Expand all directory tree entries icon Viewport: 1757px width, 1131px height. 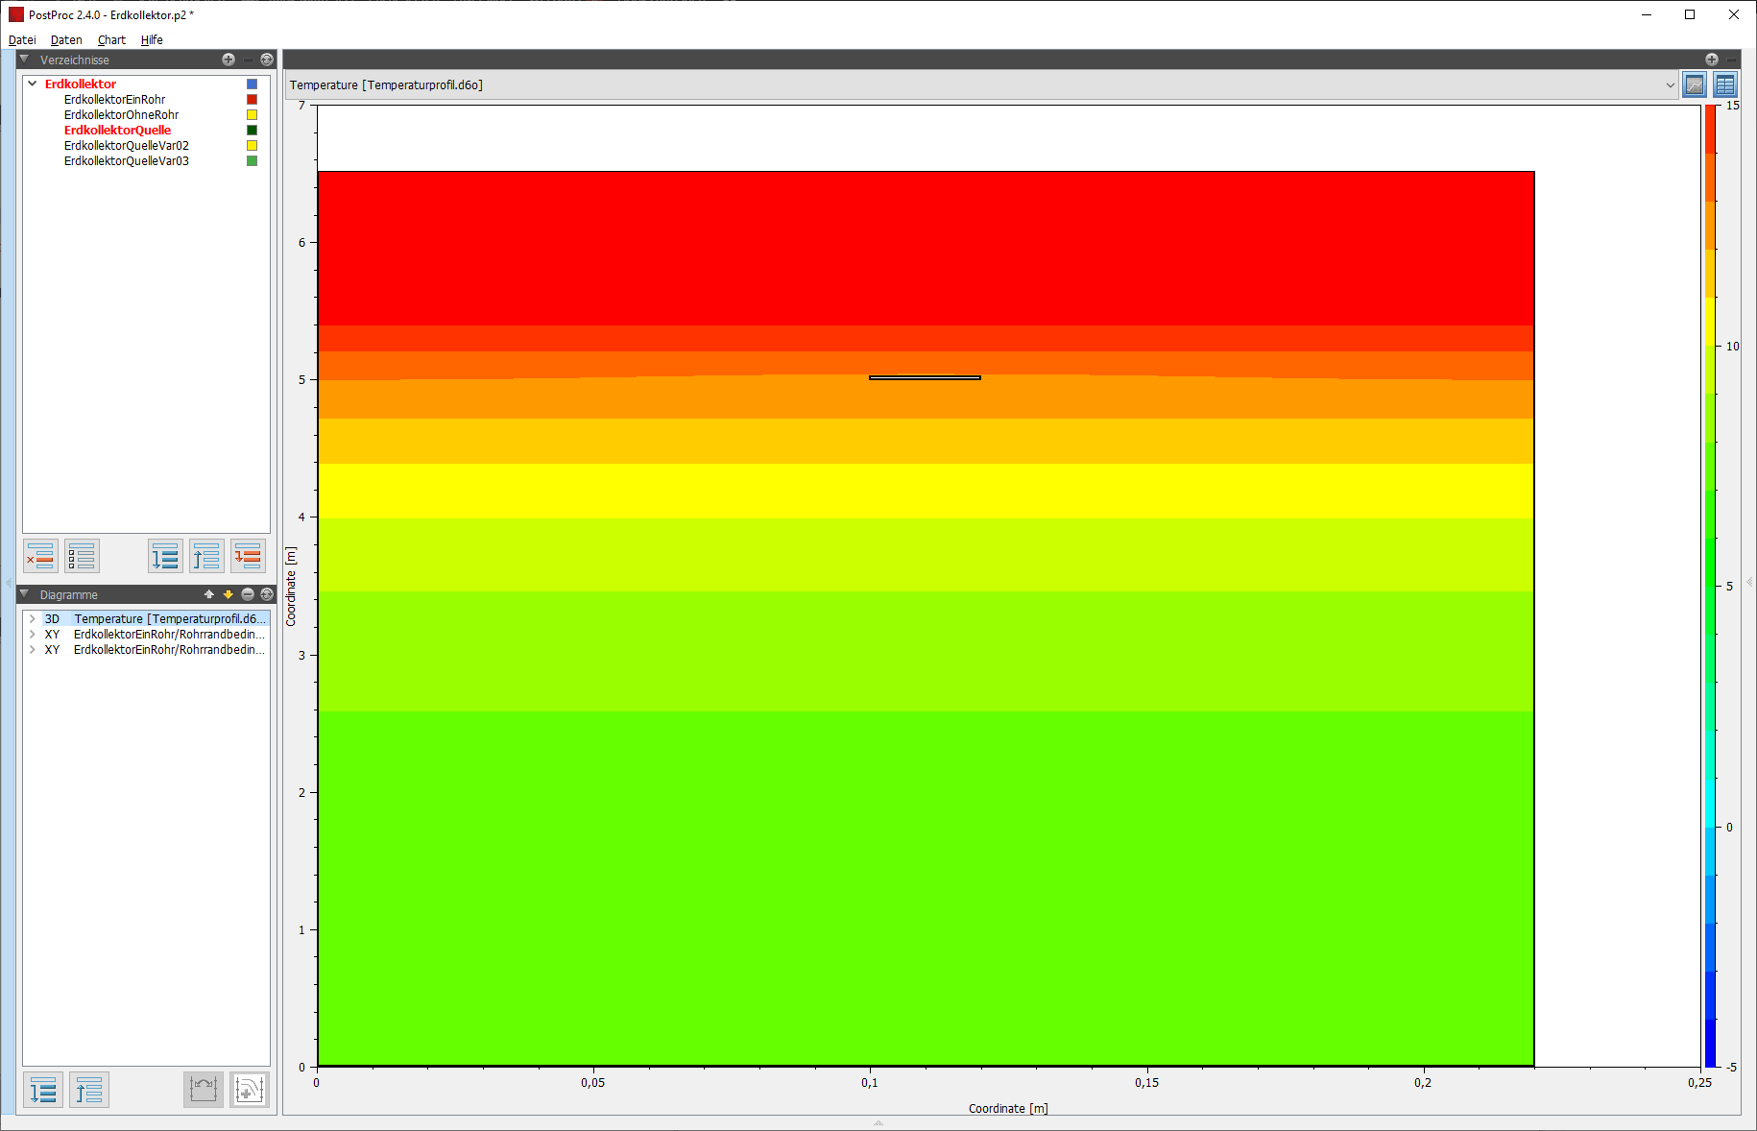165,556
